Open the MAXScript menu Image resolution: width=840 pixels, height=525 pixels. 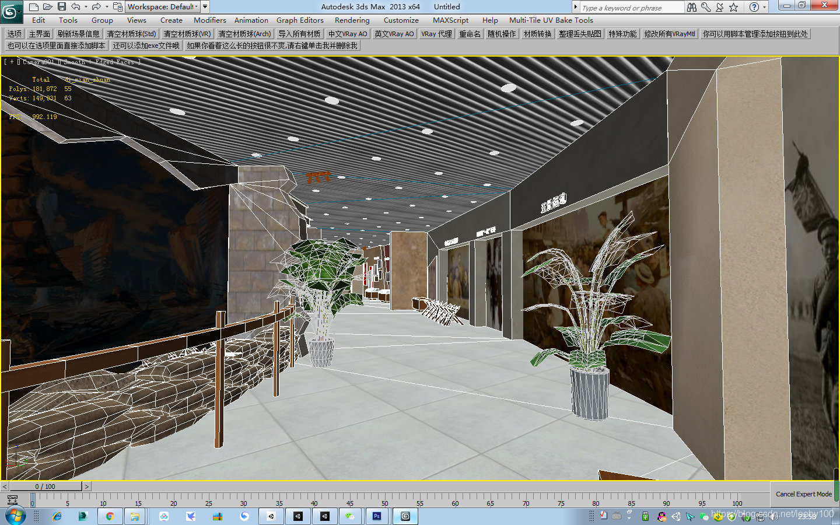tap(450, 20)
